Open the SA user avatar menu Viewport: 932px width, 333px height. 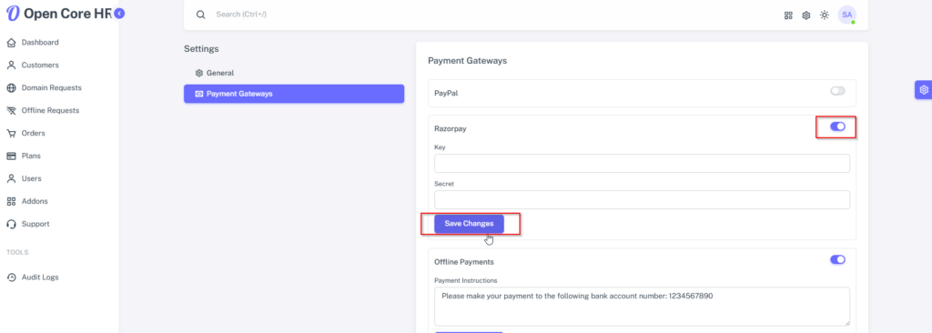tap(847, 15)
